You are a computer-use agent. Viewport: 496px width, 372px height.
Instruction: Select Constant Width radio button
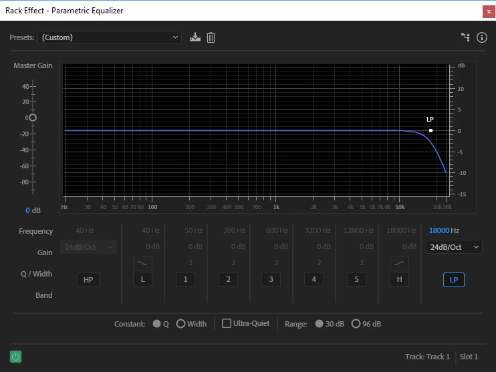click(x=180, y=324)
